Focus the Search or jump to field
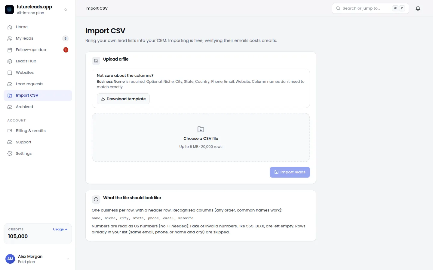Viewport: 433px width, 270px height. 370,8
